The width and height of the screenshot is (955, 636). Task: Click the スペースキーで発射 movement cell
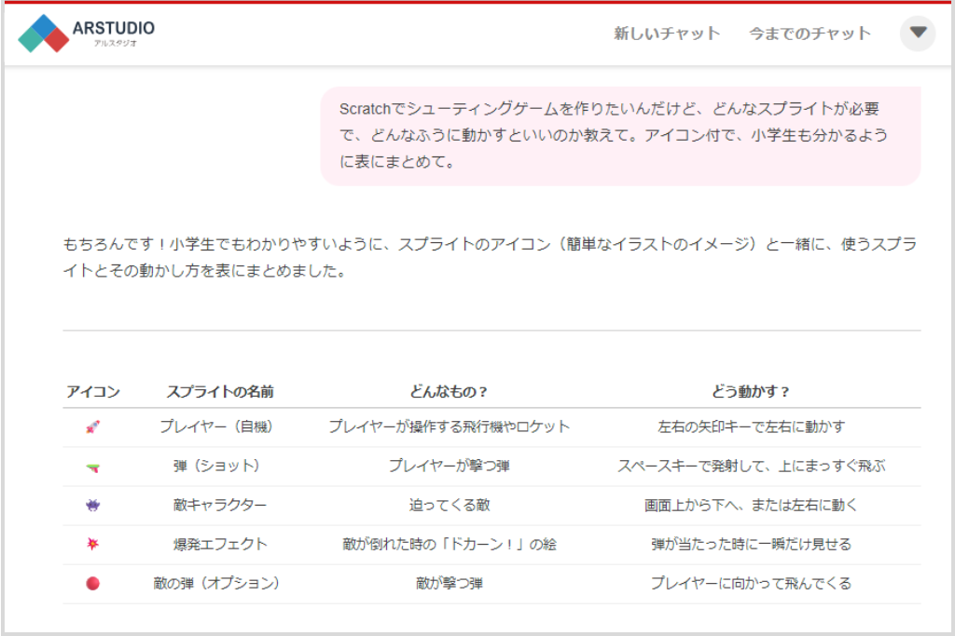coord(751,467)
